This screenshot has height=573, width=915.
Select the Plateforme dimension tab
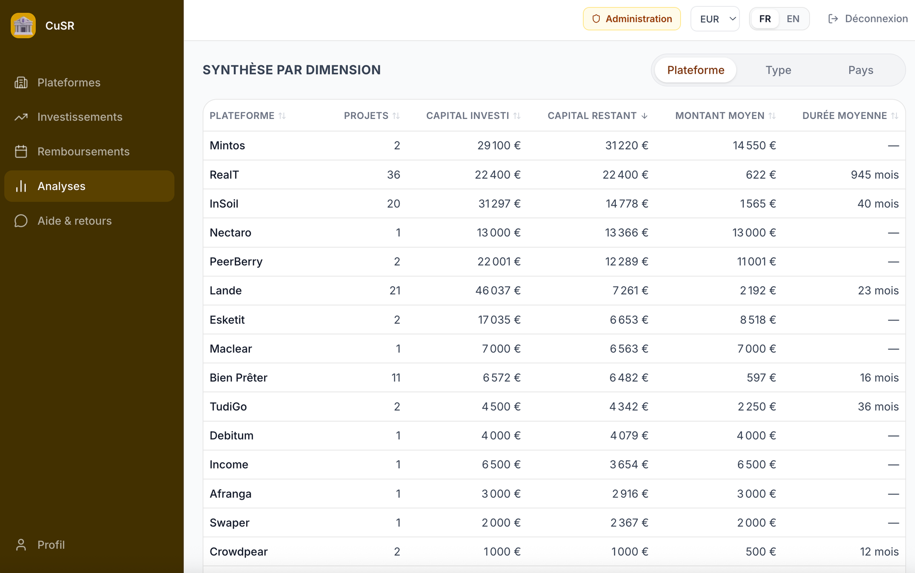tap(695, 70)
